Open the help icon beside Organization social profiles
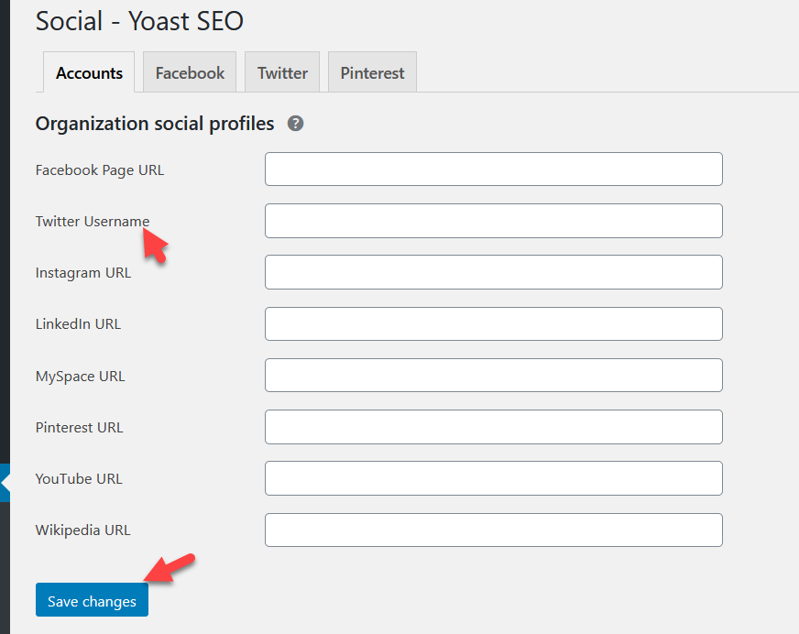This screenshot has width=799, height=634. coord(295,124)
